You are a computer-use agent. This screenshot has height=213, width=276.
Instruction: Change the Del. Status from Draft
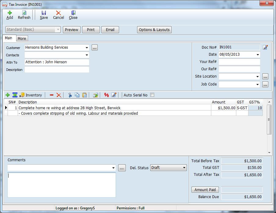[184, 168]
